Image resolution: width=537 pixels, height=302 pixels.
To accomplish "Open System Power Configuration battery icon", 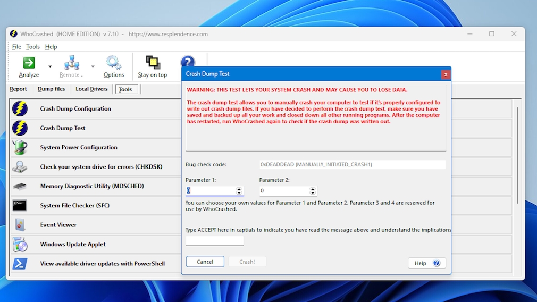I will [x=20, y=147].
